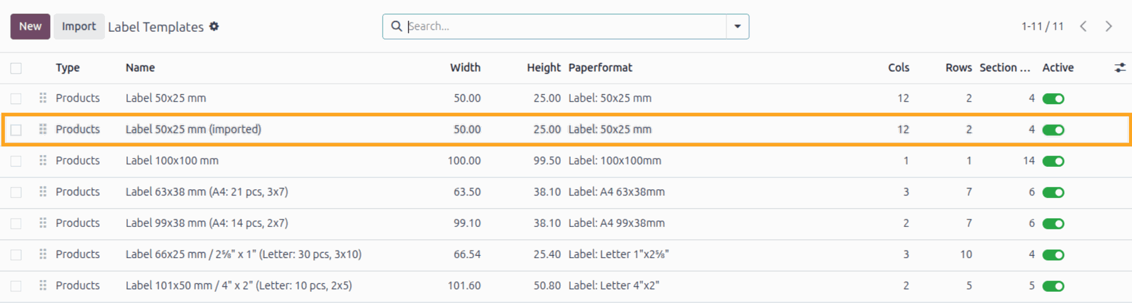Sort by the Cols column header

[x=899, y=68]
